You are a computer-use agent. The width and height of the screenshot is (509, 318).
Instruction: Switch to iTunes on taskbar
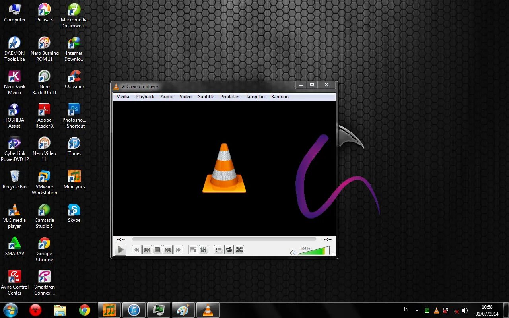[x=134, y=310]
